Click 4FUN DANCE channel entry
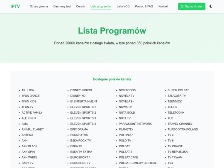The width and height of the screenshot is (224, 168). tap(31, 96)
